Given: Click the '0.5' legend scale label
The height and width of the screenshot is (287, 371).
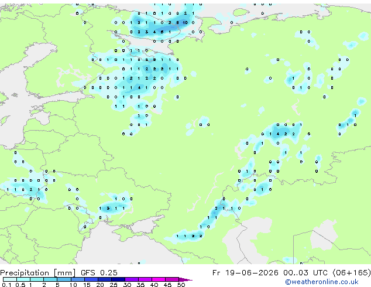Looking at the screenshot, I should point(20,285).
